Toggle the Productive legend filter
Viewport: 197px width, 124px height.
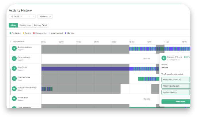tap(15, 33)
